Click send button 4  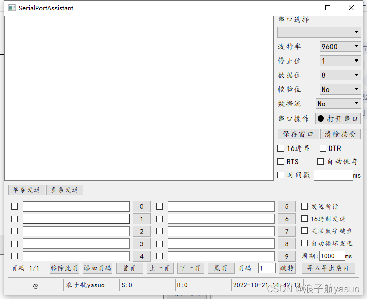(142, 256)
